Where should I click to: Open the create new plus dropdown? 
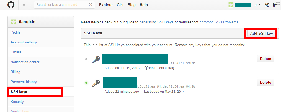pyautogui.click(x=257, y=5)
